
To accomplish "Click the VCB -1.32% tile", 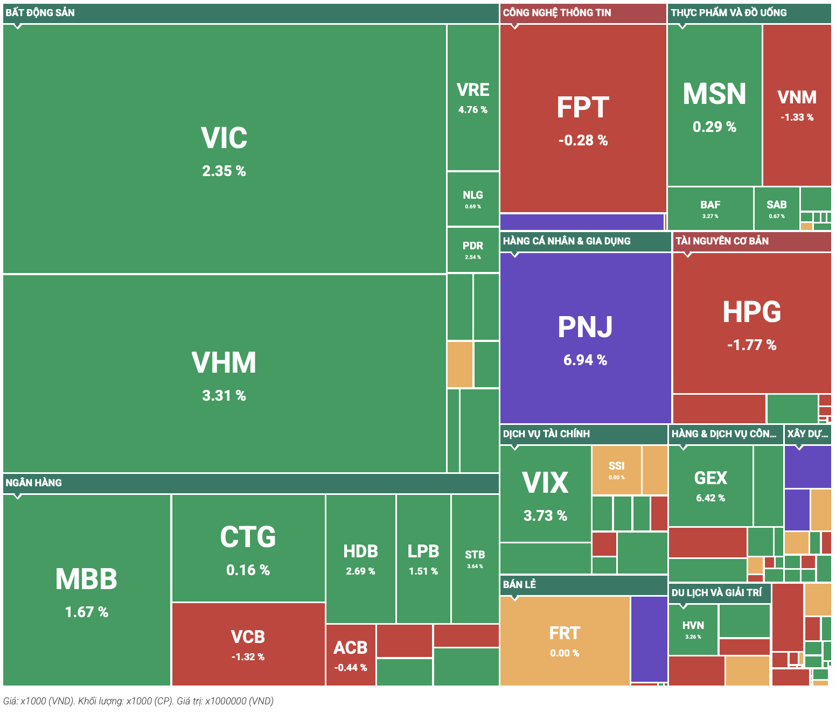I will pos(248,644).
